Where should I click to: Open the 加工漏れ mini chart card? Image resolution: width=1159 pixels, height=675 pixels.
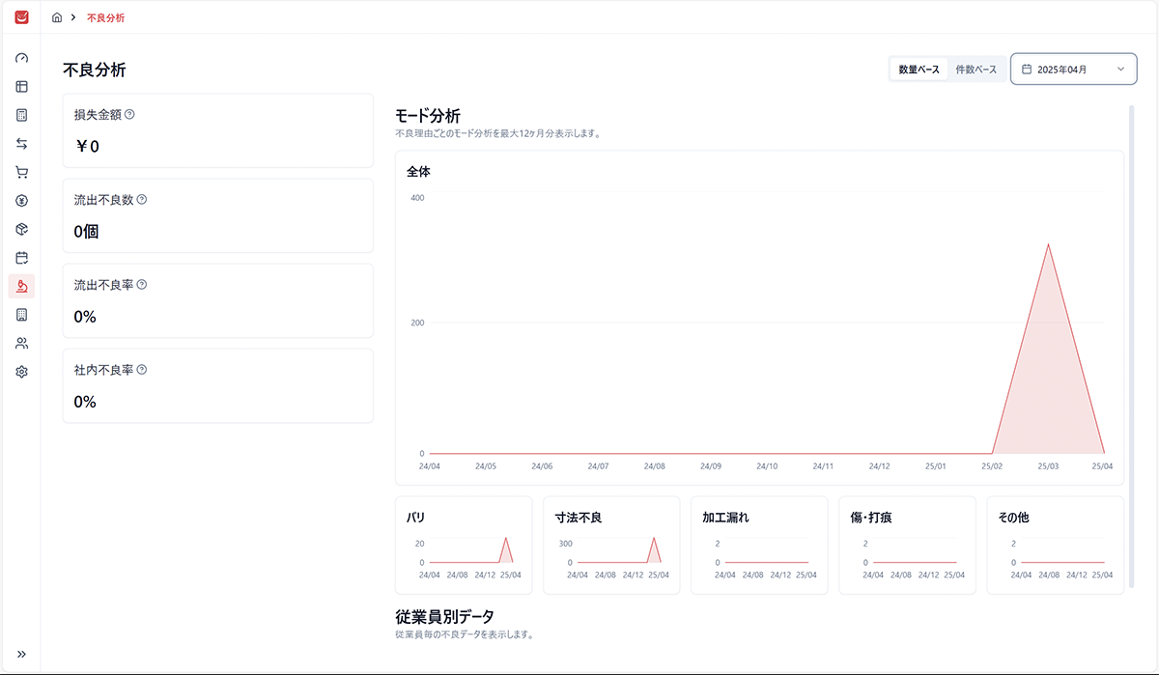click(759, 545)
